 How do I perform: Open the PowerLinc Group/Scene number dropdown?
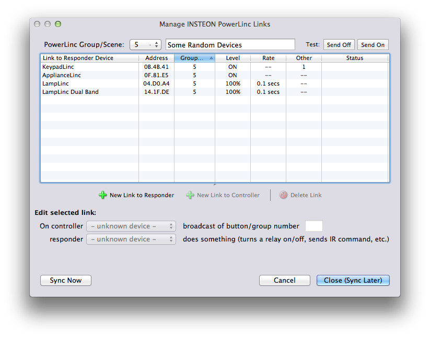click(145, 45)
